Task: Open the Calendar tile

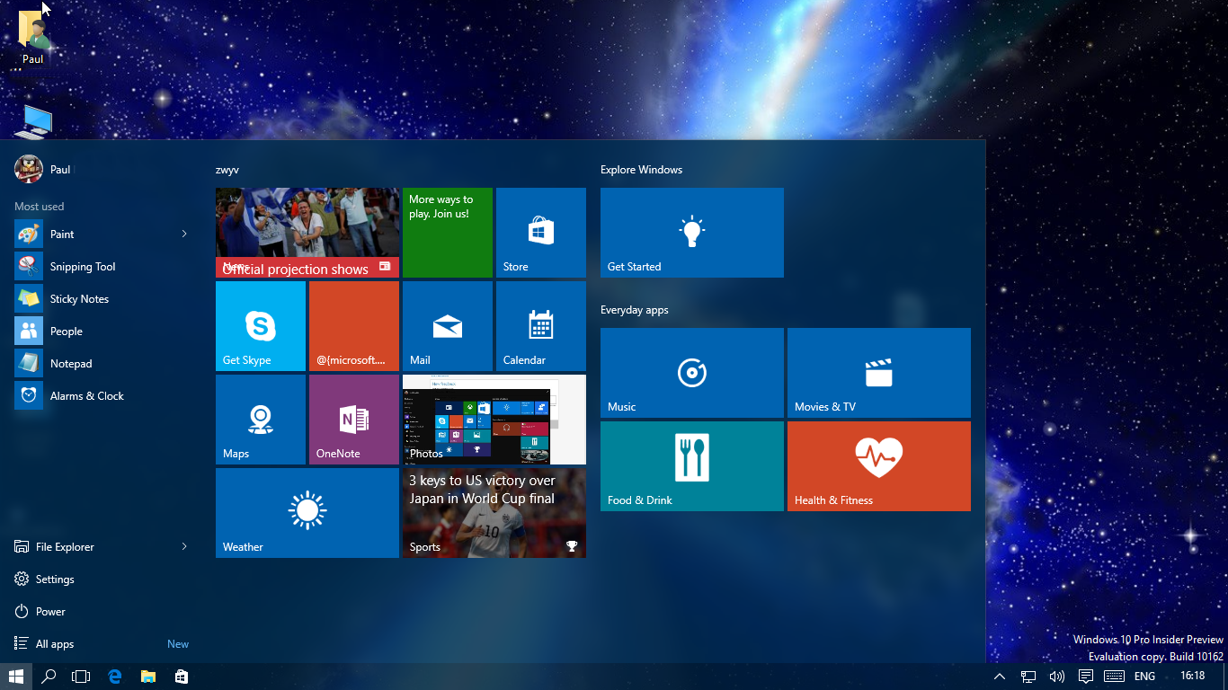Action: [541, 326]
